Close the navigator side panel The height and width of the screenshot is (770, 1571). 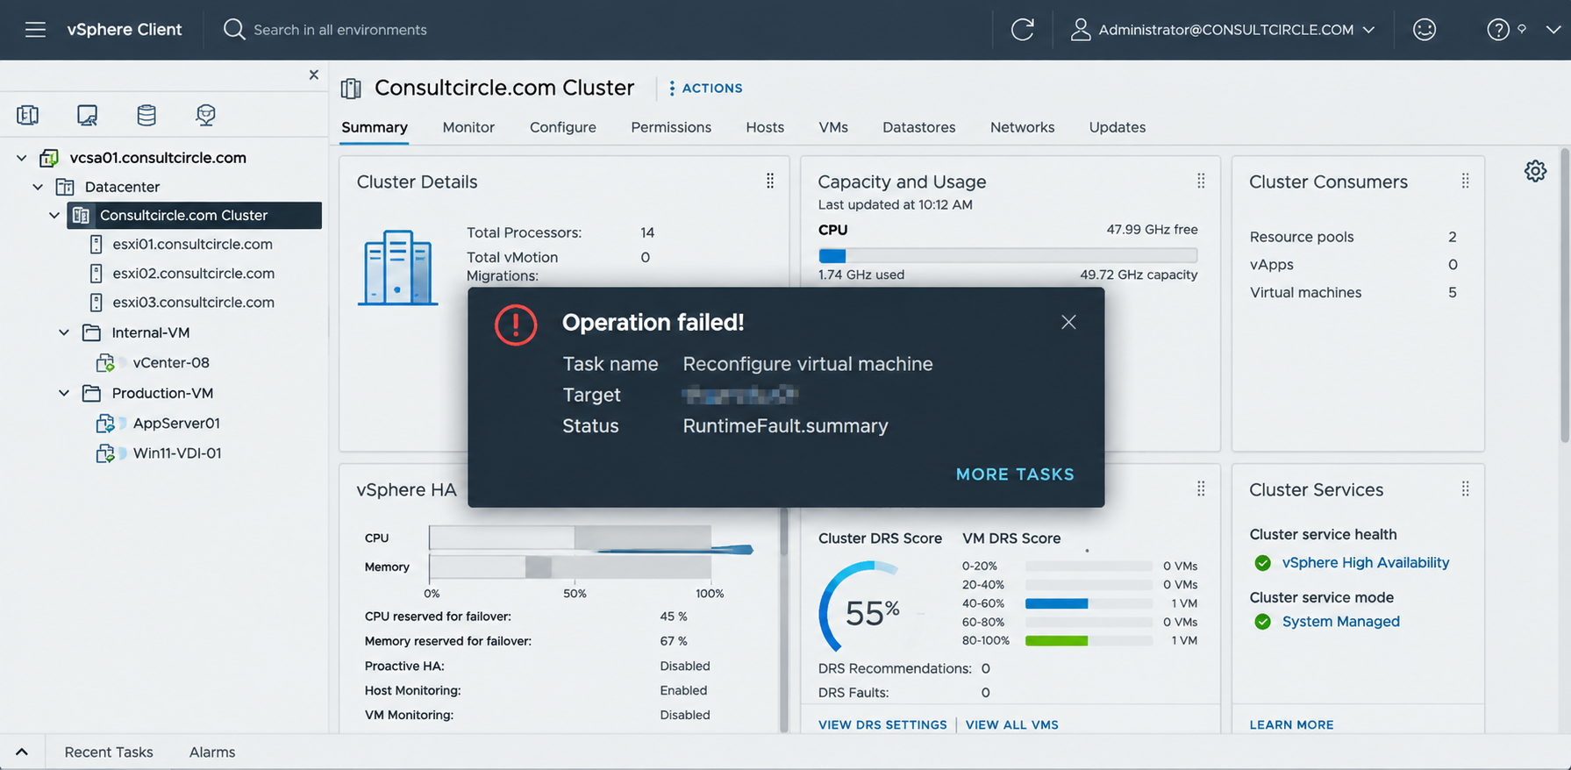pyautogui.click(x=313, y=75)
